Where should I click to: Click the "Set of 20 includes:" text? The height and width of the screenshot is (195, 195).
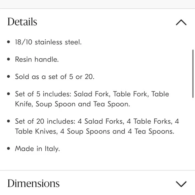[45, 121]
